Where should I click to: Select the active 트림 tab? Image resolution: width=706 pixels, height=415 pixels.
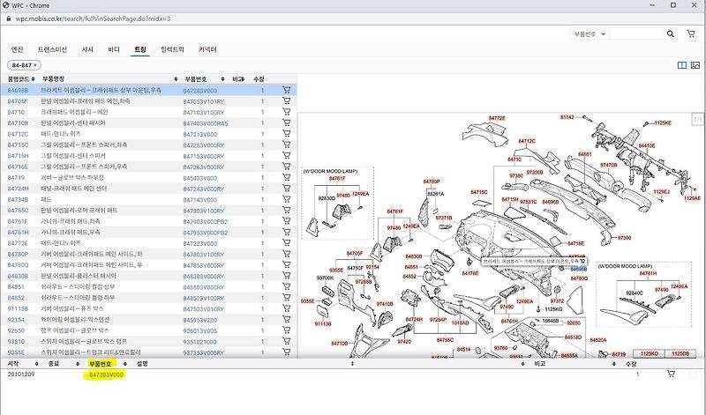click(140, 49)
